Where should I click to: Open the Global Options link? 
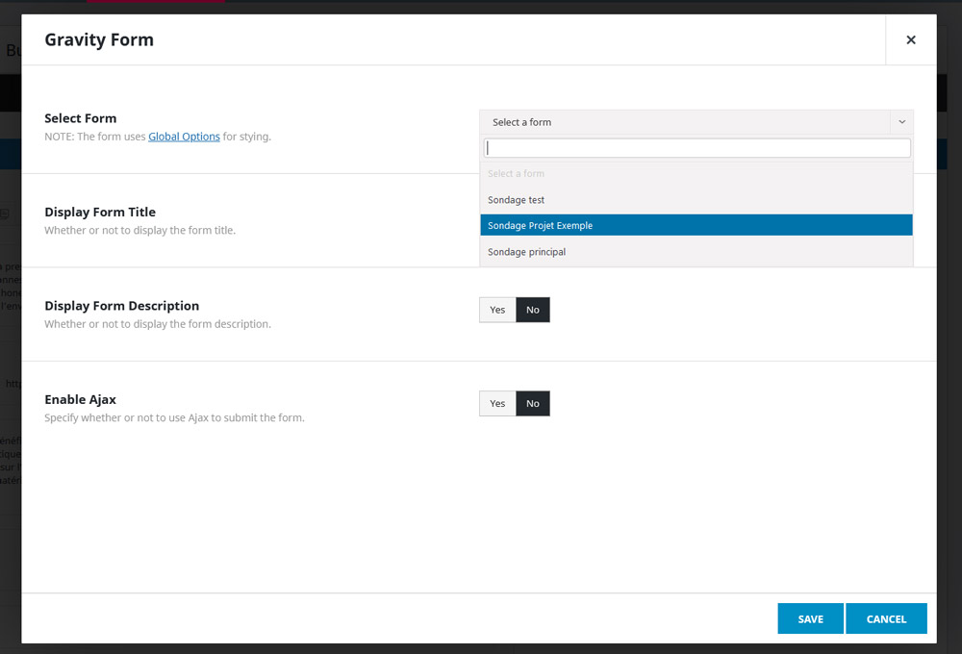(x=184, y=137)
